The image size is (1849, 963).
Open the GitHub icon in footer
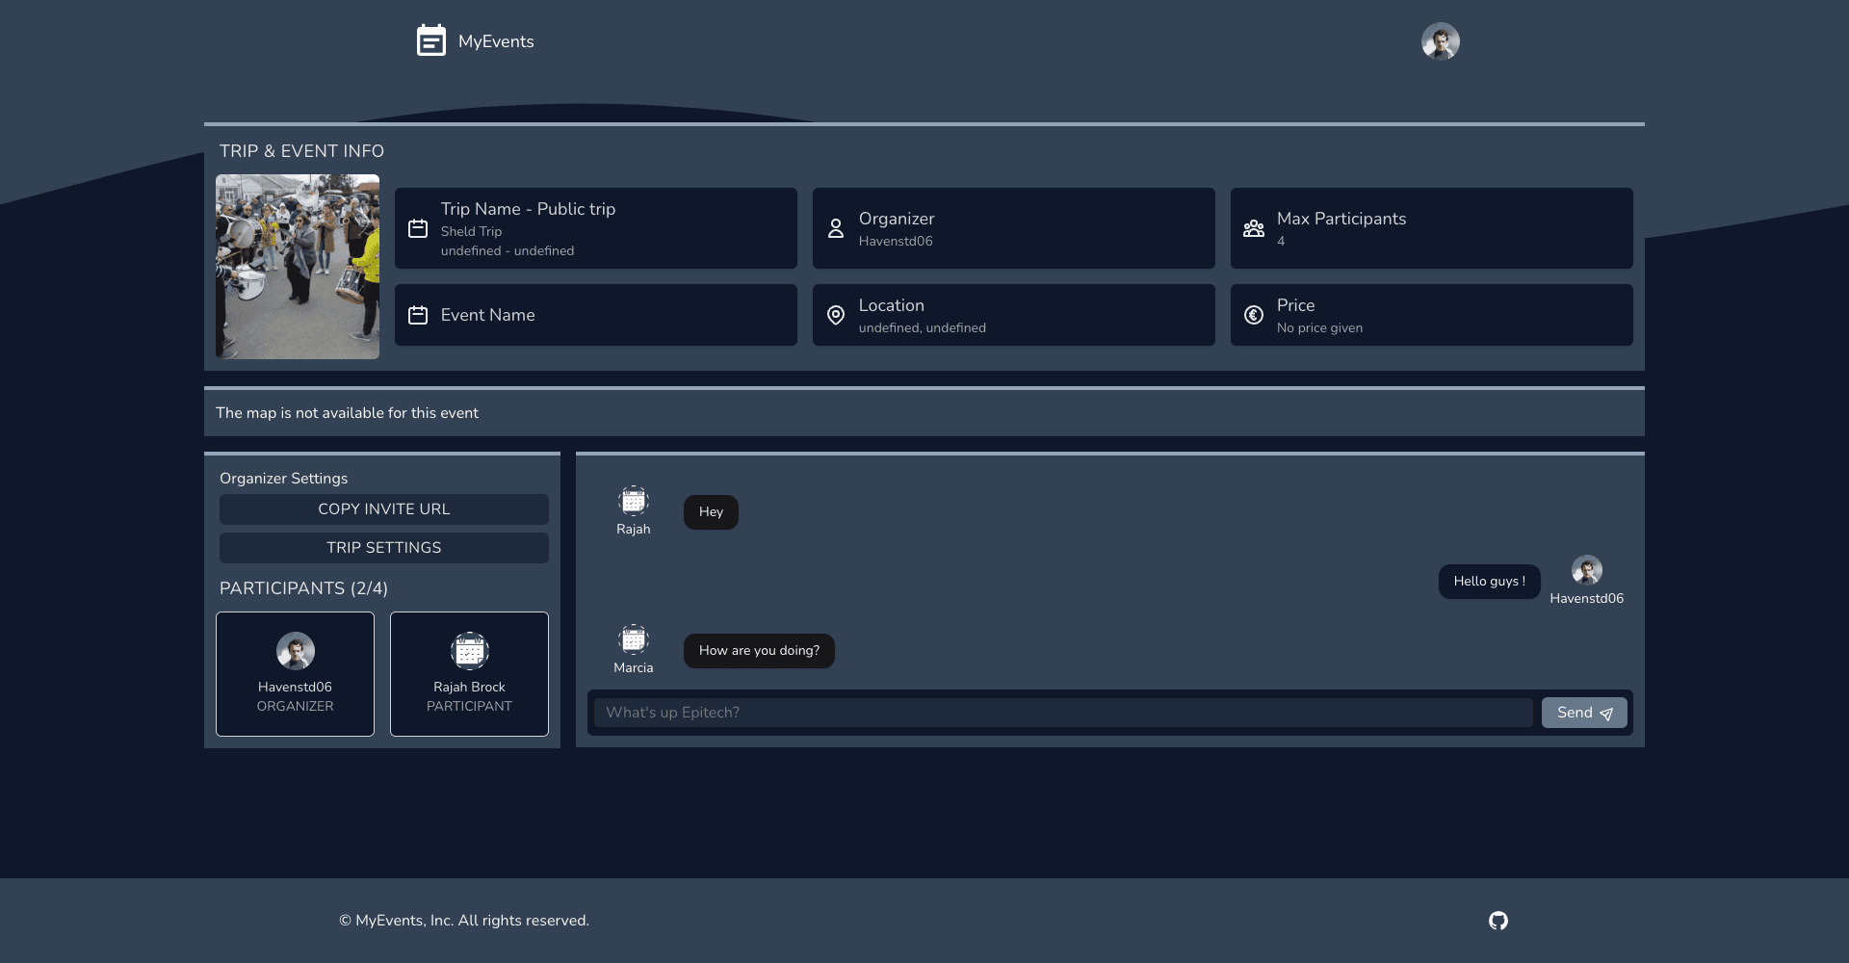(x=1497, y=921)
